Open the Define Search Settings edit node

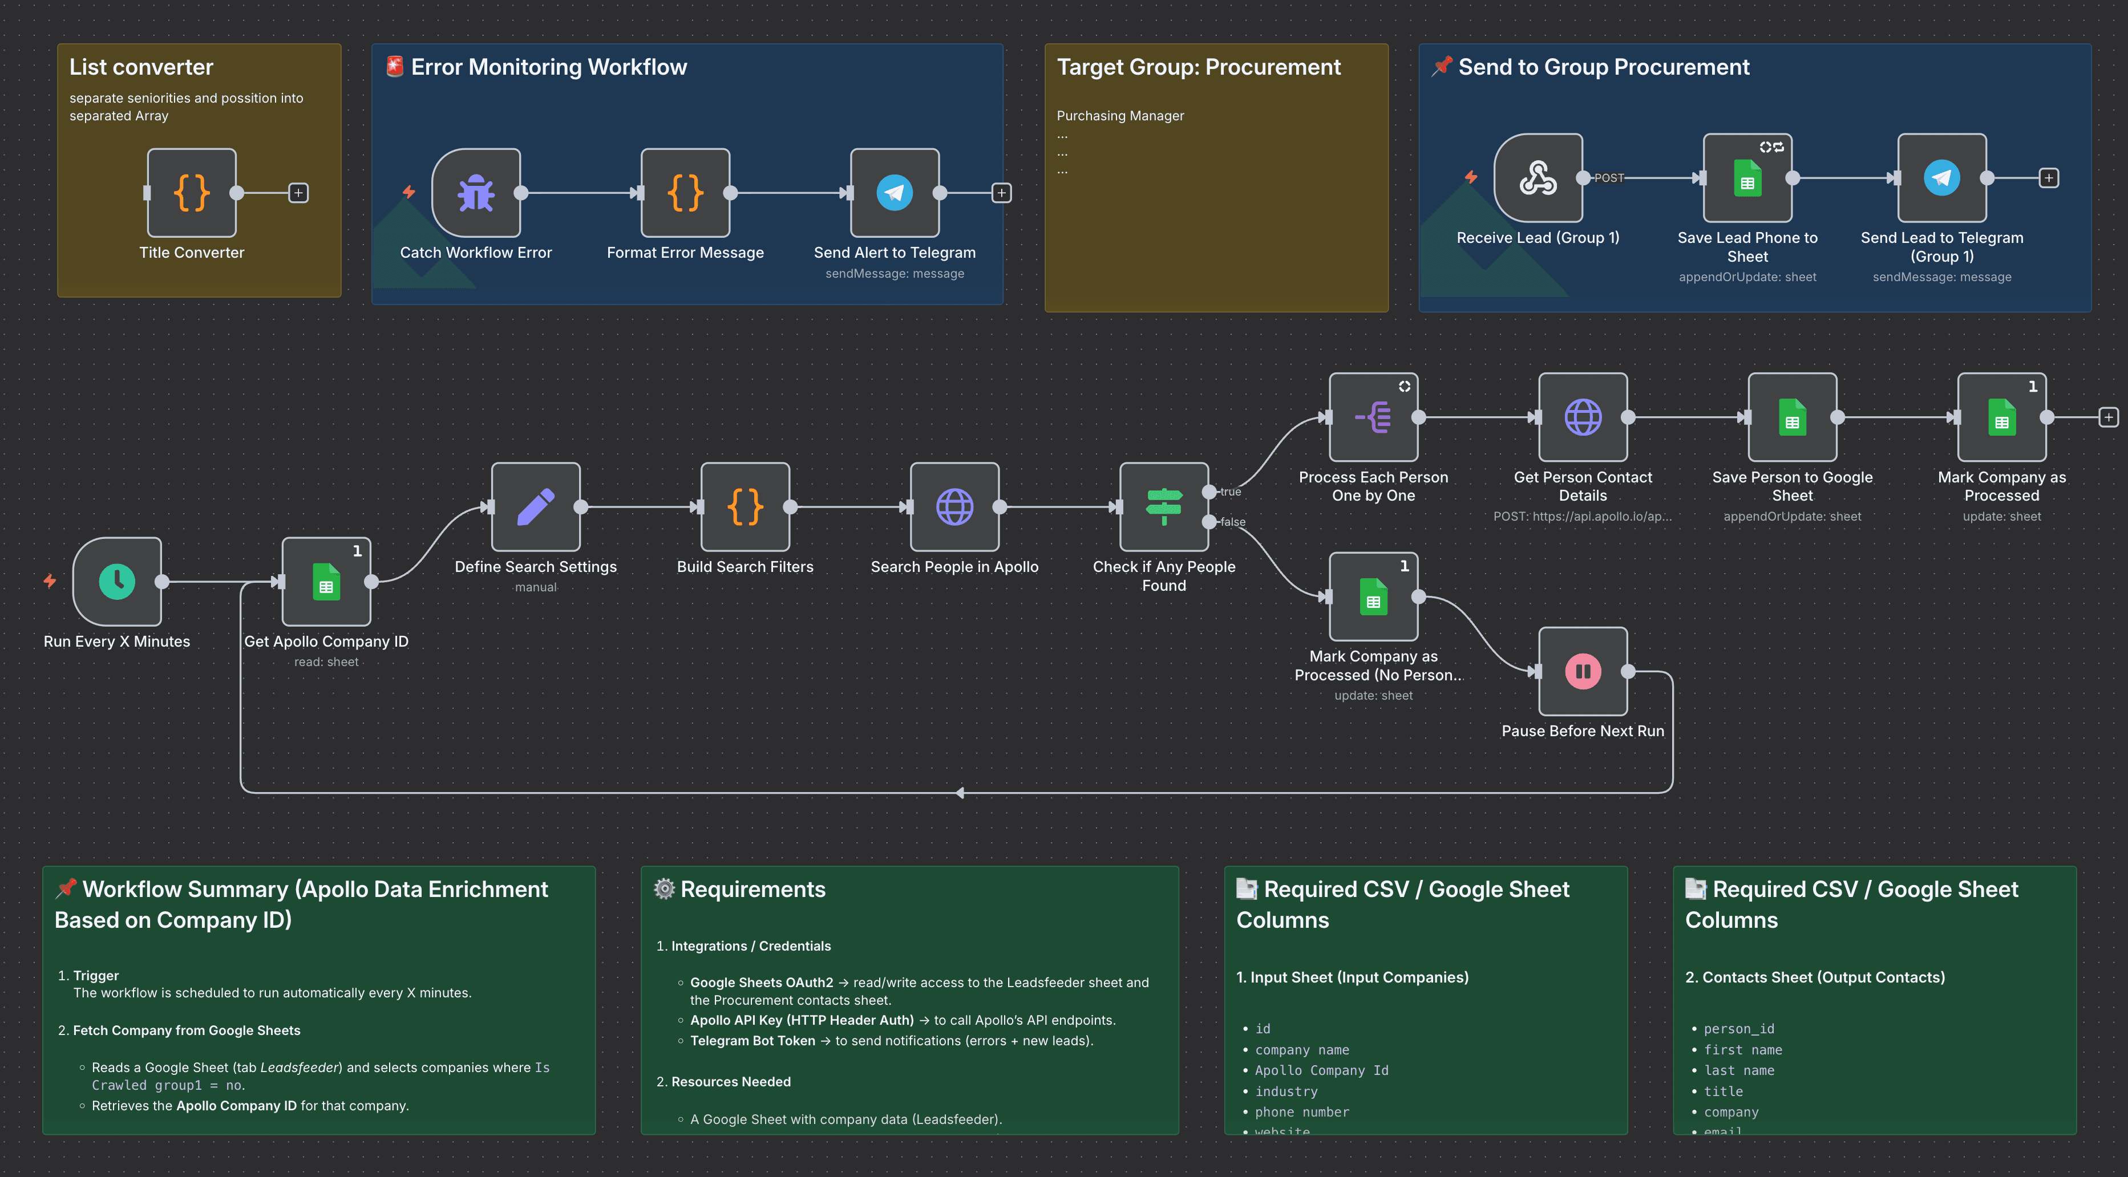click(536, 506)
